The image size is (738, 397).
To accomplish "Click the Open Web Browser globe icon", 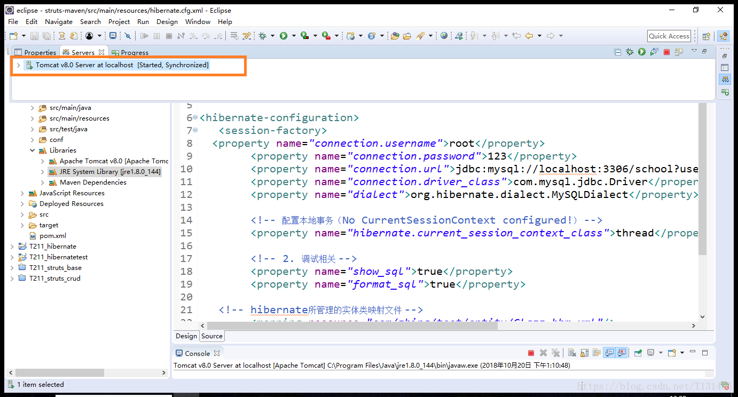I will 444,36.
